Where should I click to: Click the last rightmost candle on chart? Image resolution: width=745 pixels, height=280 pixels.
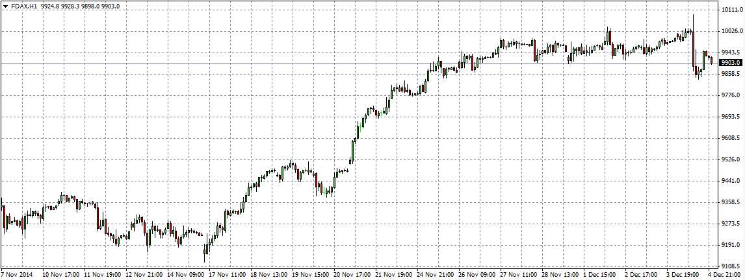[x=712, y=60]
